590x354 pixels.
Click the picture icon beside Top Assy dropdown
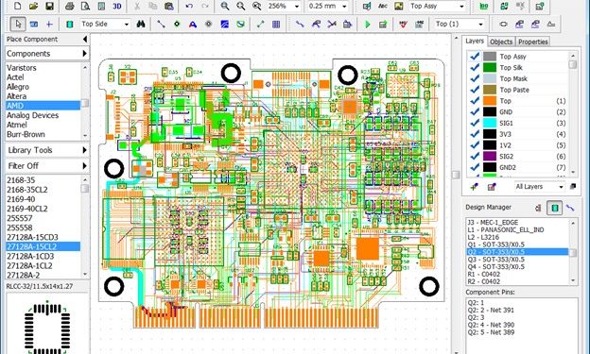(x=398, y=6)
